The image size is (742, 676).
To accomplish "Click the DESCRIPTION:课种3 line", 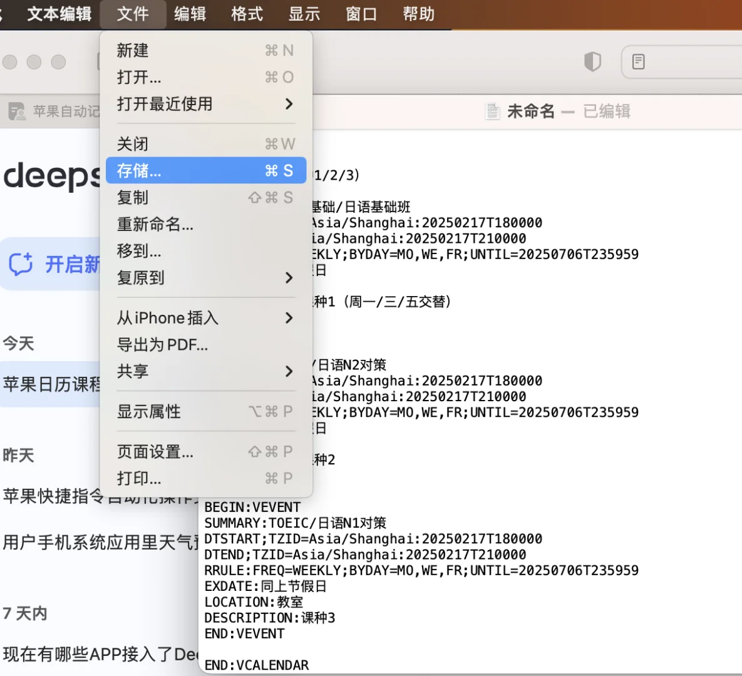I will pos(270,618).
